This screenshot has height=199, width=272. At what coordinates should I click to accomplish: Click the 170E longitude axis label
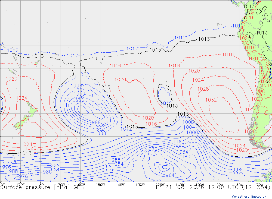coord(20,185)
